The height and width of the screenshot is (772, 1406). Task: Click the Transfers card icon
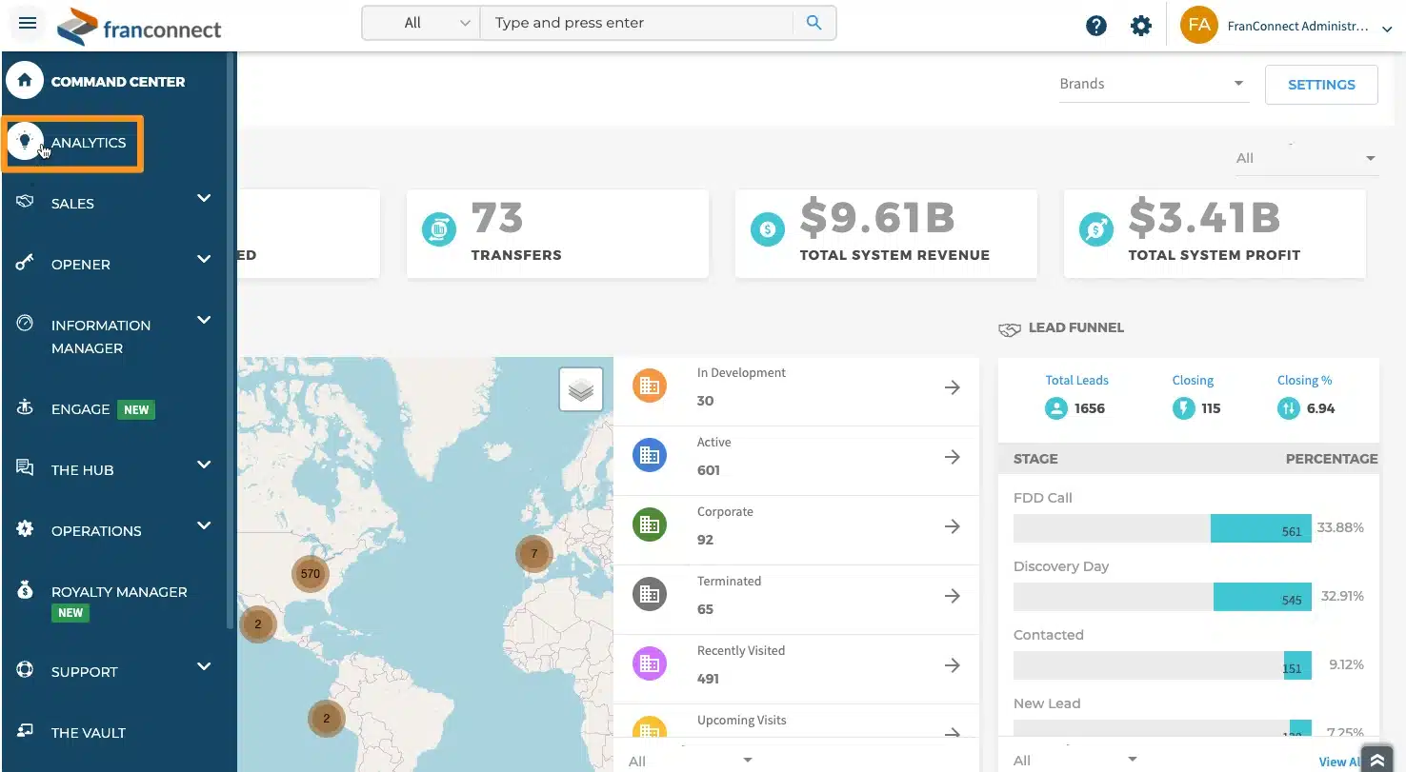(x=439, y=228)
